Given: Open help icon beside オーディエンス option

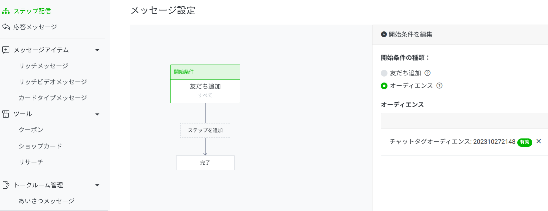Looking at the screenshot, I should click(x=440, y=86).
